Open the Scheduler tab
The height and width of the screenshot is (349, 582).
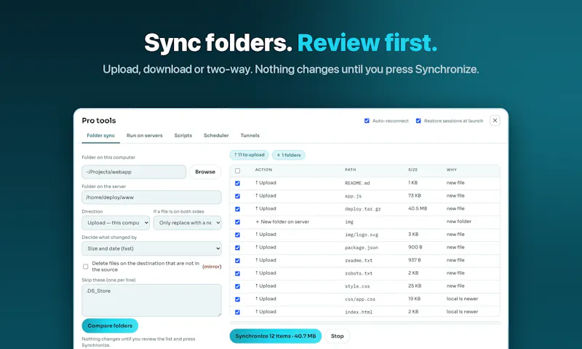[x=216, y=136]
